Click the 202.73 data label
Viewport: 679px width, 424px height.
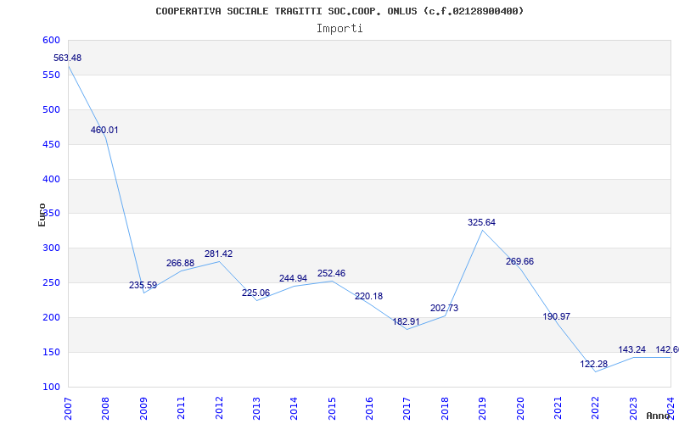click(x=444, y=309)
